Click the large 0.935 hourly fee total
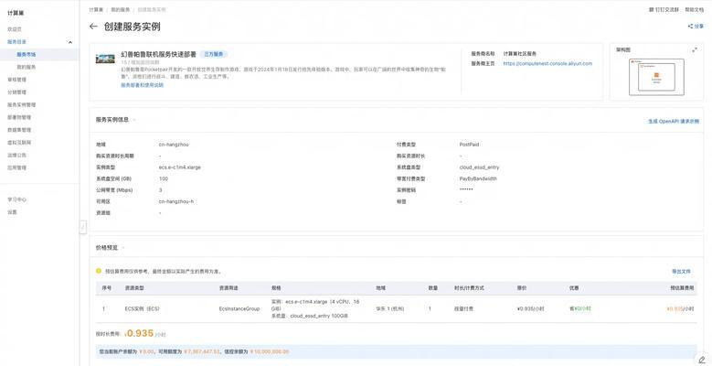712x366 pixels. coord(140,333)
